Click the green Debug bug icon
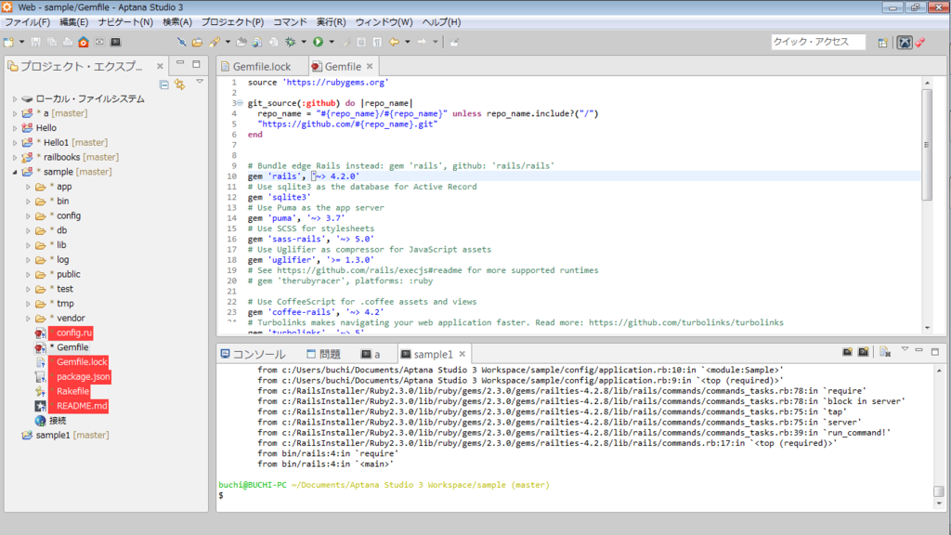The width and height of the screenshot is (951, 535). click(x=291, y=42)
